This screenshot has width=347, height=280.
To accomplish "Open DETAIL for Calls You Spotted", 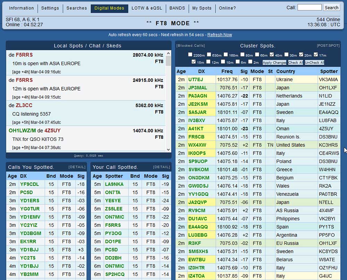I will tap(77, 167).
